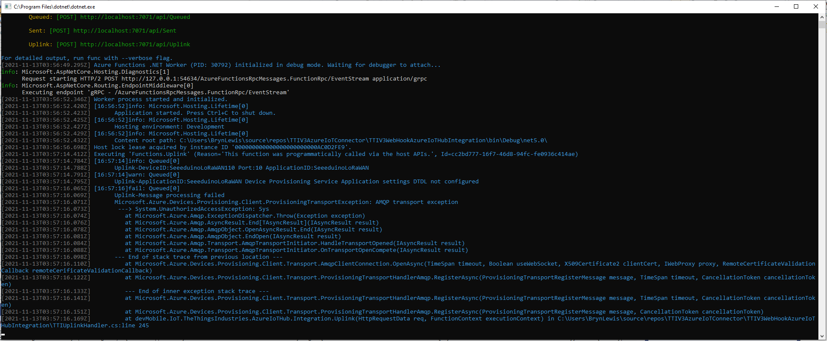Click the Content root path line
827x341 pixels.
(x=331, y=141)
